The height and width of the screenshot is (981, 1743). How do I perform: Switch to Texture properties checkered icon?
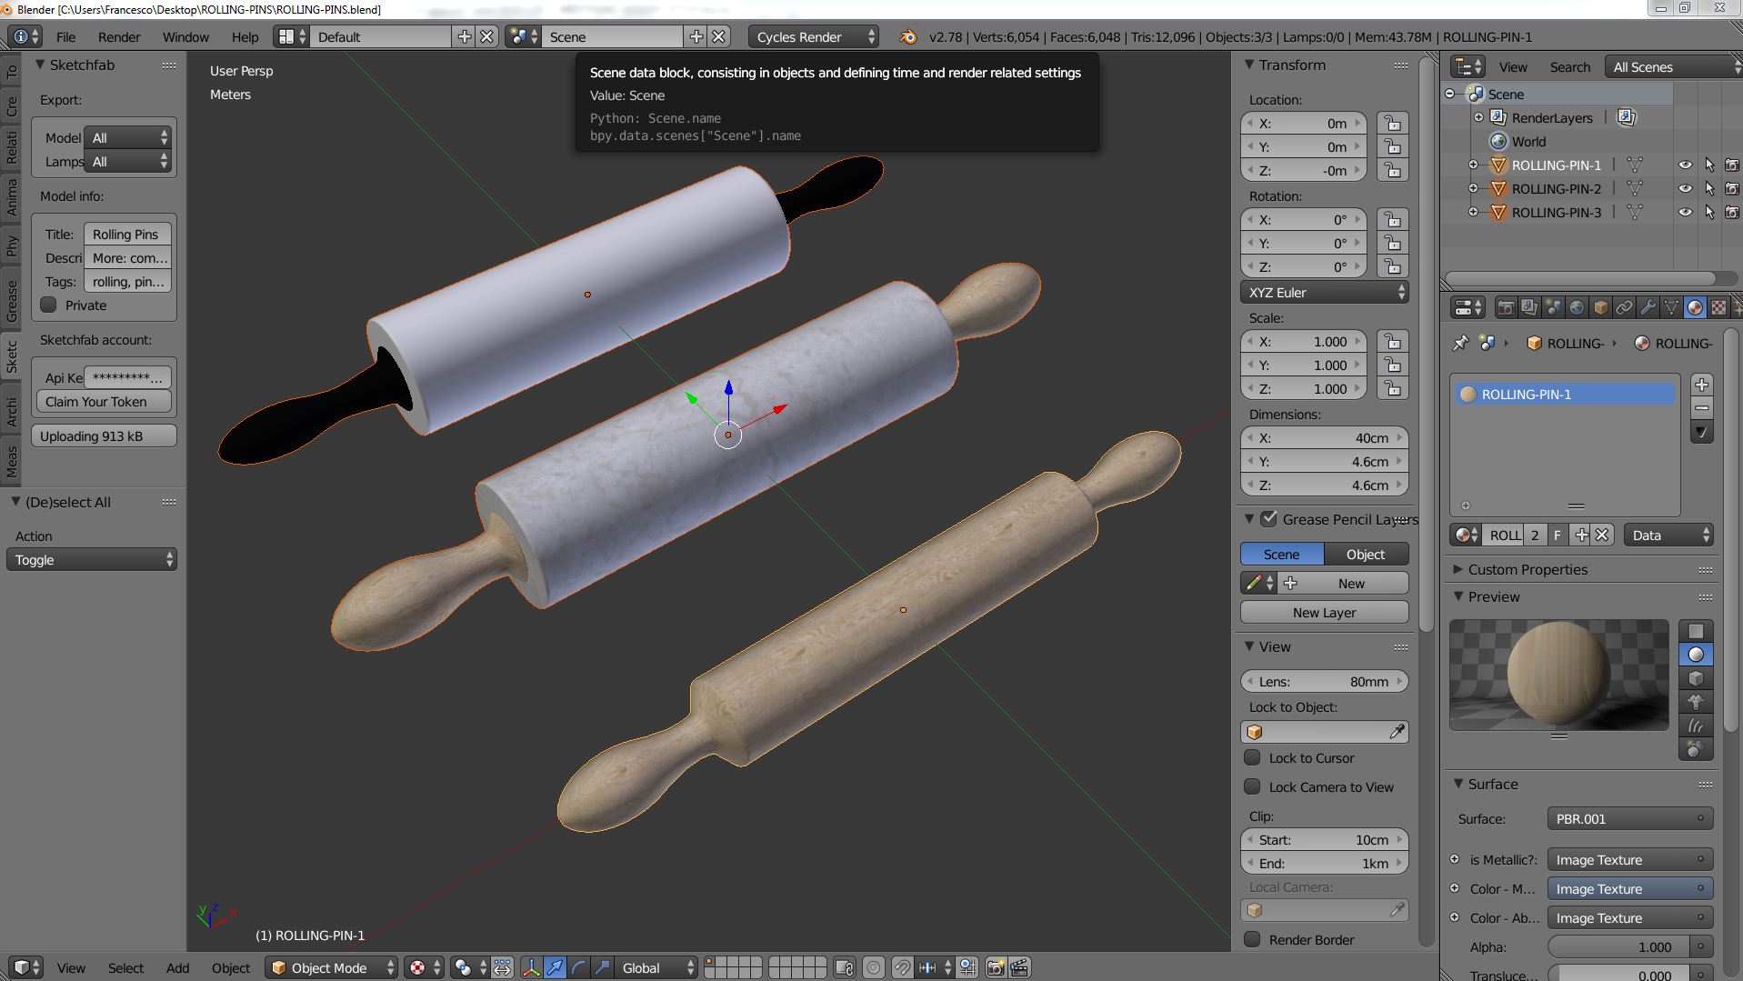point(1718,308)
